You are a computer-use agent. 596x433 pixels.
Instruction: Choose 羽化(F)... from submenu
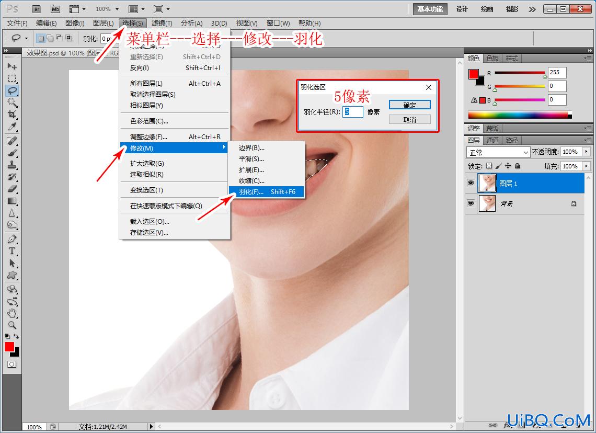coord(267,191)
